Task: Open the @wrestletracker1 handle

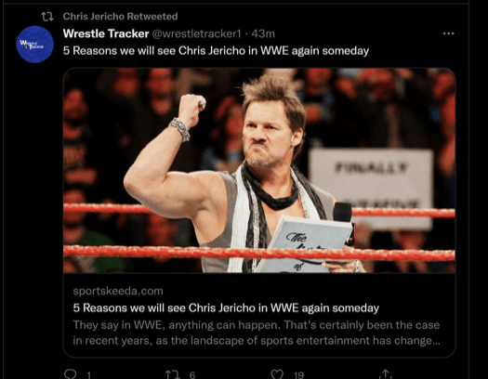Action: tap(196, 33)
